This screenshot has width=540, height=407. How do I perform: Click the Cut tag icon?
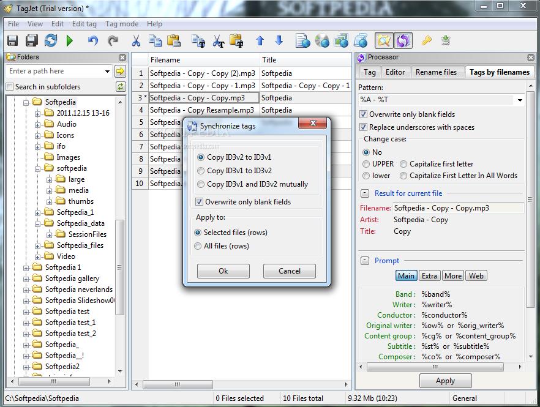pyautogui.click(x=219, y=40)
